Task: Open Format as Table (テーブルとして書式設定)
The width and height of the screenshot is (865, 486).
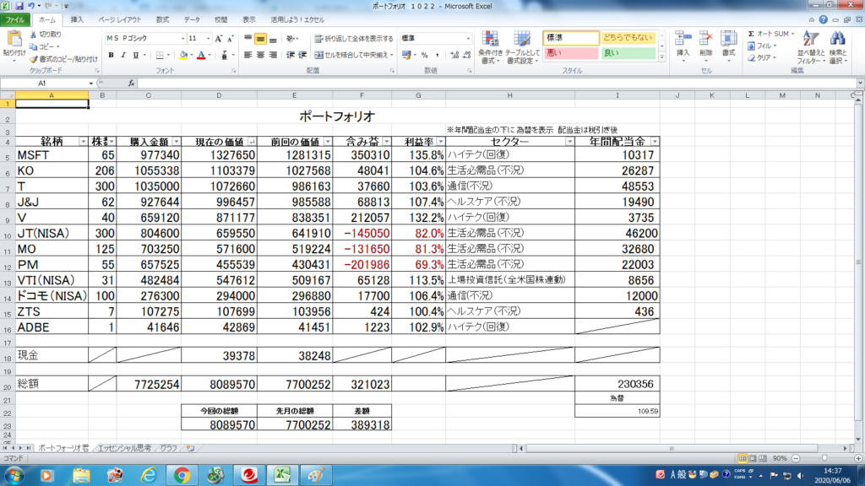Action: 522,47
